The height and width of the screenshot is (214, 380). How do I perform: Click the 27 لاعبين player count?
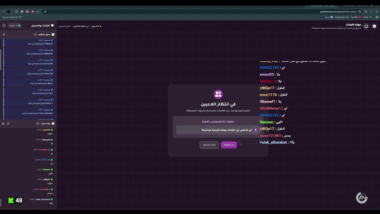[96, 26]
